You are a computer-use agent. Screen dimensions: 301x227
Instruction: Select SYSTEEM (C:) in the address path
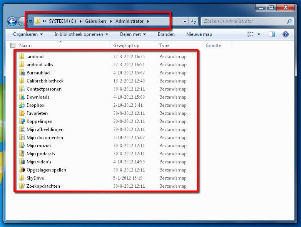click(62, 21)
